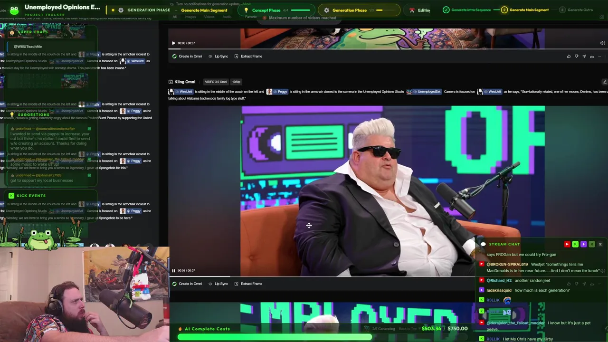
Task: Click Extract Frame under top video
Action: click(x=248, y=56)
